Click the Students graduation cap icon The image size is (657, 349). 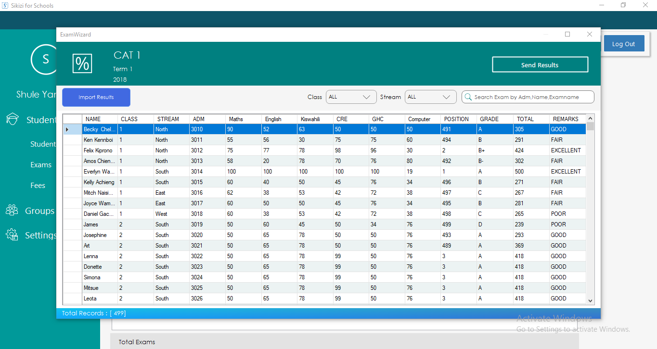[x=13, y=120]
